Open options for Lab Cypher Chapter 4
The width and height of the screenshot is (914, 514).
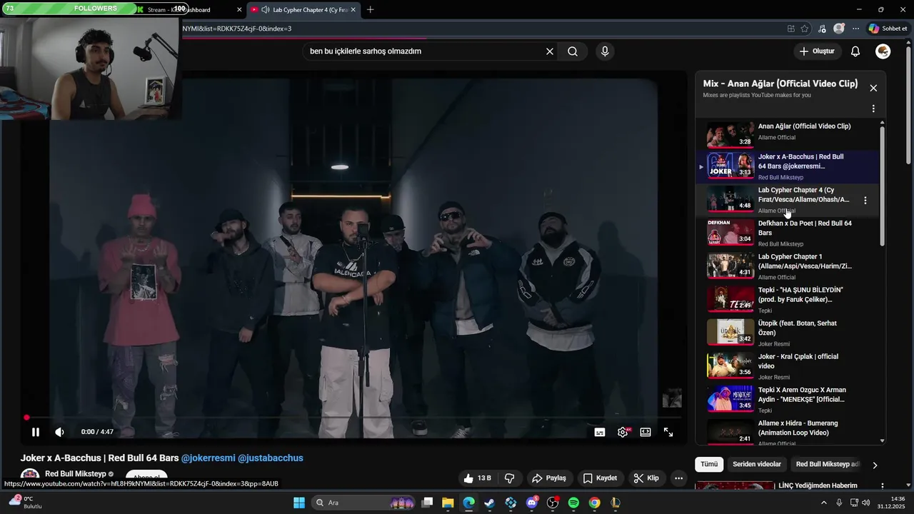pos(865,201)
